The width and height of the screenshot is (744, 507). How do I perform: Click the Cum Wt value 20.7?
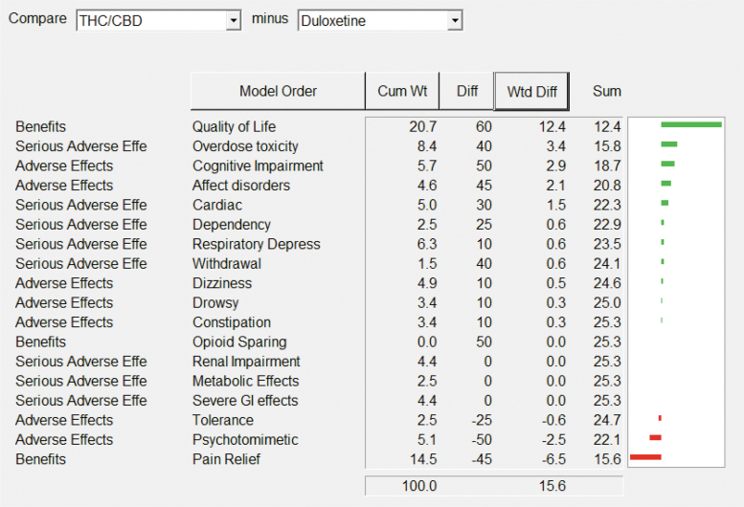(x=423, y=126)
